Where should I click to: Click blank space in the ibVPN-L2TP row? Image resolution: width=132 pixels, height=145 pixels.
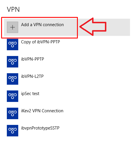pyautogui.click(x=86, y=79)
